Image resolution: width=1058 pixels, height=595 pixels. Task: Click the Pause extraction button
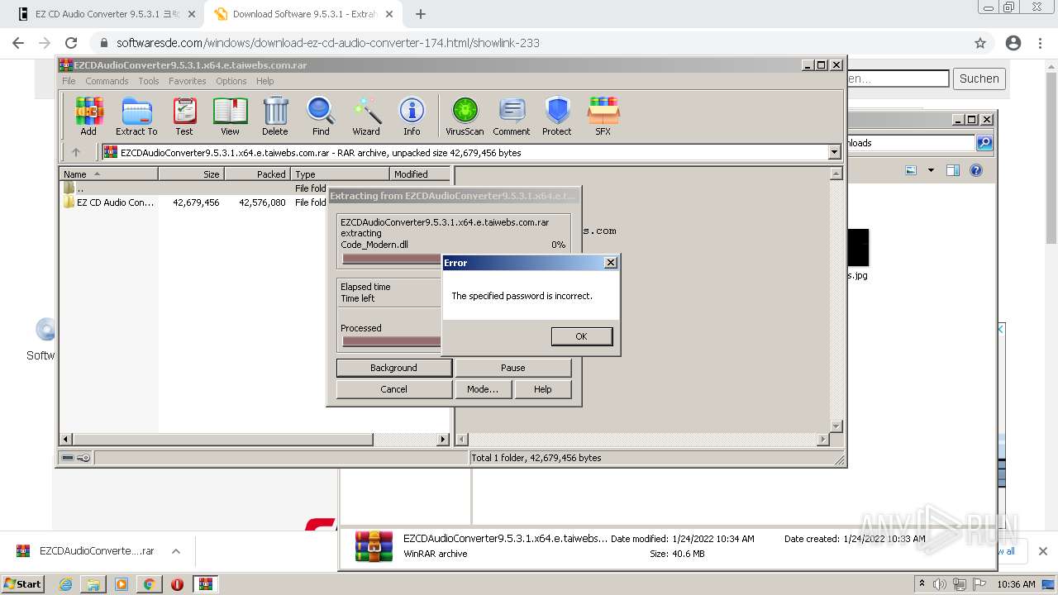513,368
